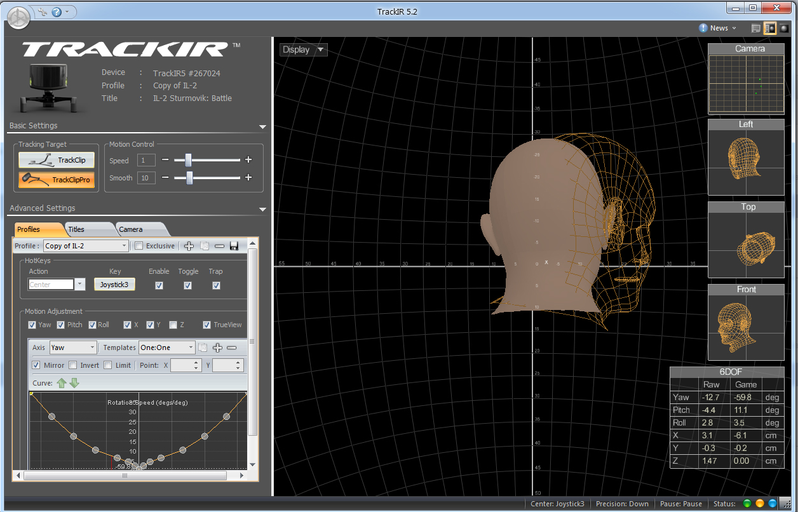Increase Speed with the plus icon
This screenshot has width=798, height=512.
[248, 160]
